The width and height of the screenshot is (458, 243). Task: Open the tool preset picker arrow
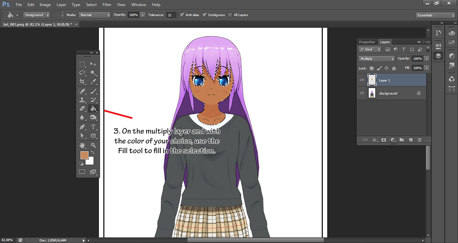(17, 15)
